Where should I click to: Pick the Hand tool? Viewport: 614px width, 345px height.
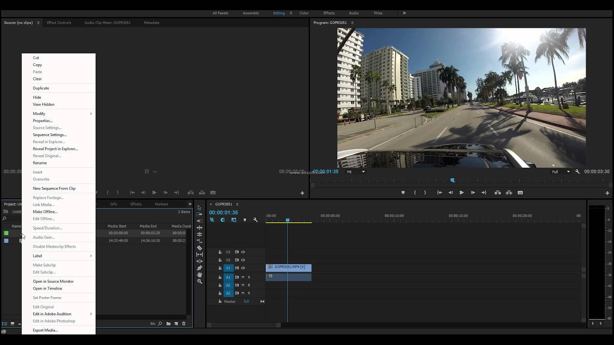(200, 275)
